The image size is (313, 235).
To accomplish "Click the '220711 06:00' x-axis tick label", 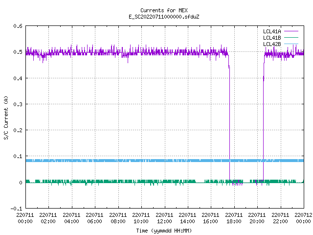I will [x=94, y=218].
